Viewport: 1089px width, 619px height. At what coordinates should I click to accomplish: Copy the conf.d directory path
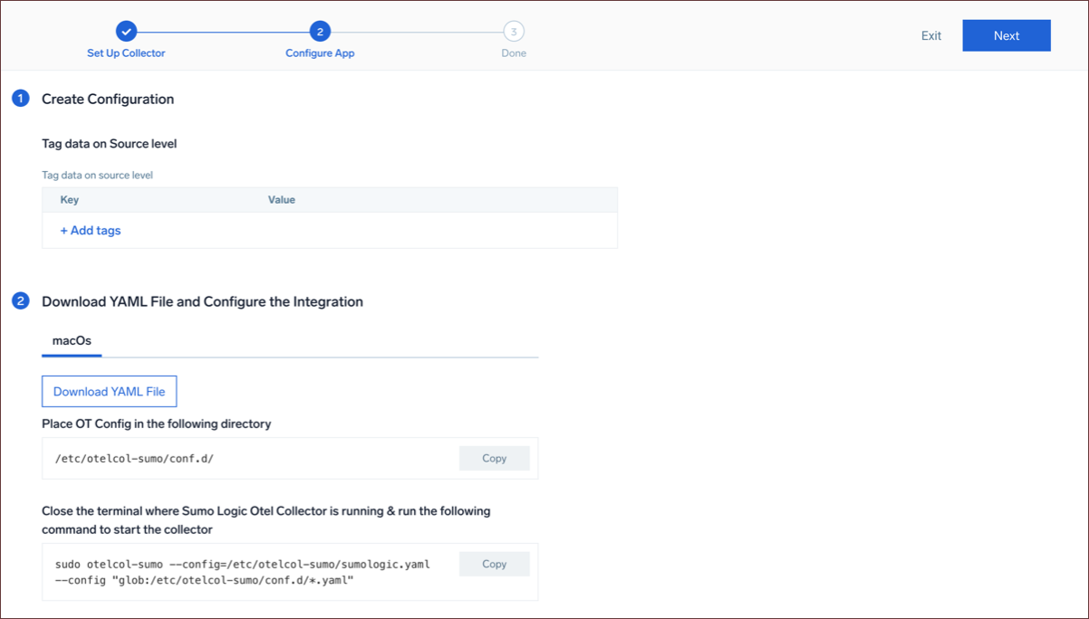(x=494, y=459)
